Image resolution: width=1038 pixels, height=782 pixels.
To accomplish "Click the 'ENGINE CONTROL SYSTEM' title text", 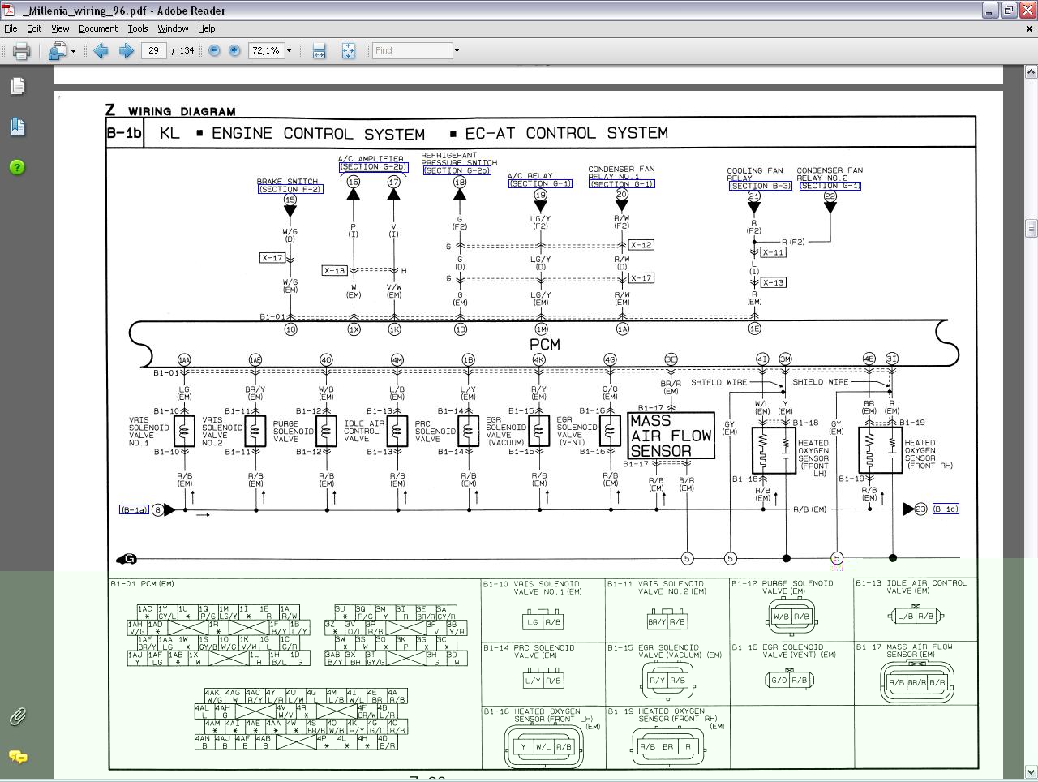I will (318, 134).
